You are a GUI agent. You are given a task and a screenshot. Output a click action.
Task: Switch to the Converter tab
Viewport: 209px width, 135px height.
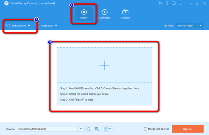tap(104, 14)
